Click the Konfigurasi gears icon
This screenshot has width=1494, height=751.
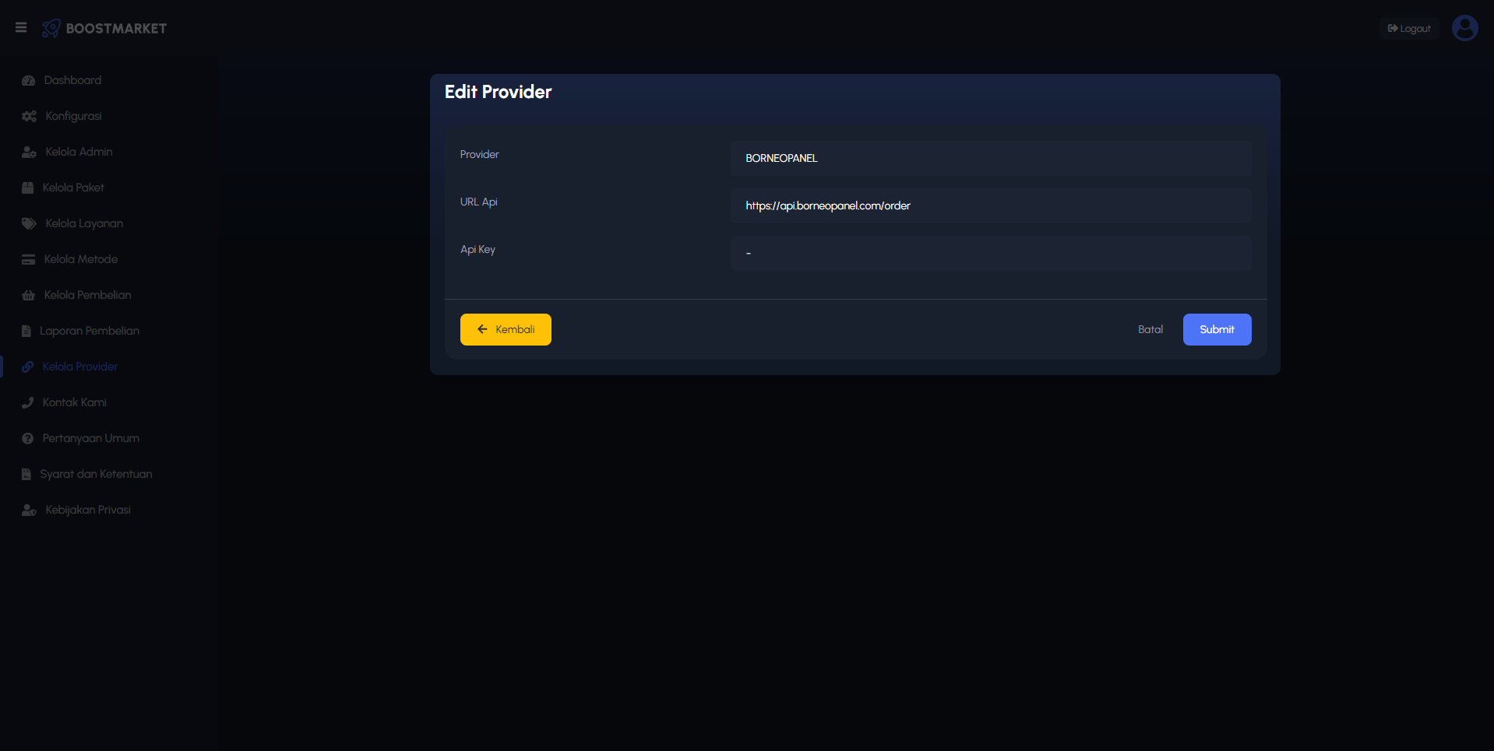pyautogui.click(x=30, y=117)
